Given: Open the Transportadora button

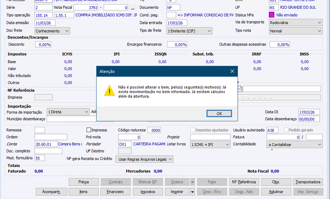Looking at the screenshot, I should pyautogui.click(x=308, y=182).
